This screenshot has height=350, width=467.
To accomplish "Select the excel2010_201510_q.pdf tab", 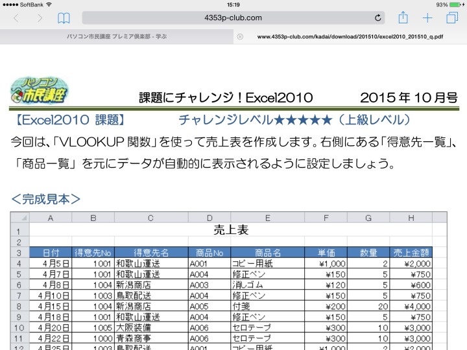I will click(x=350, y=36).
